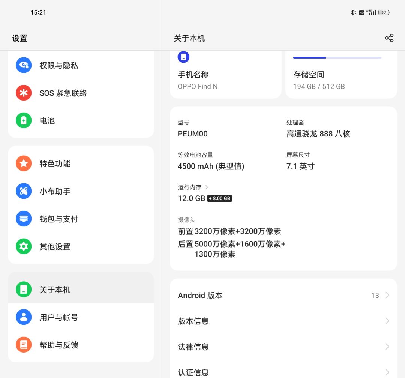This screenshot has height=378, width=405.
Task: Expand the 认证信息 row chevron
Action: click(x=387, y=372)
